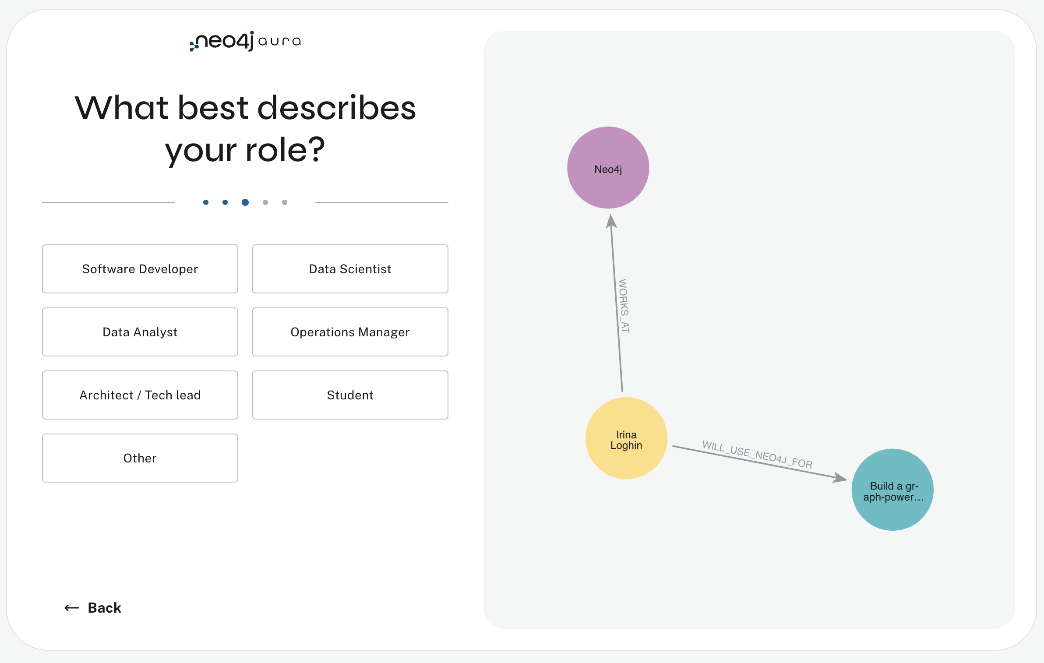1044x663 pixels.
Task: Jump to the fourth progress dot
Action: (265, 202)
